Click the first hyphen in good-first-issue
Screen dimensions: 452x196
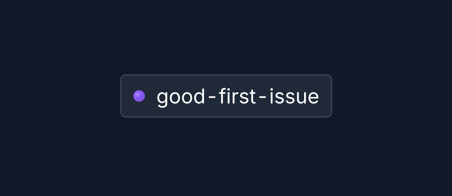pos(212,97)
